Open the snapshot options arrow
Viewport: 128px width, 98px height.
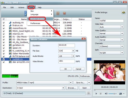124,94
